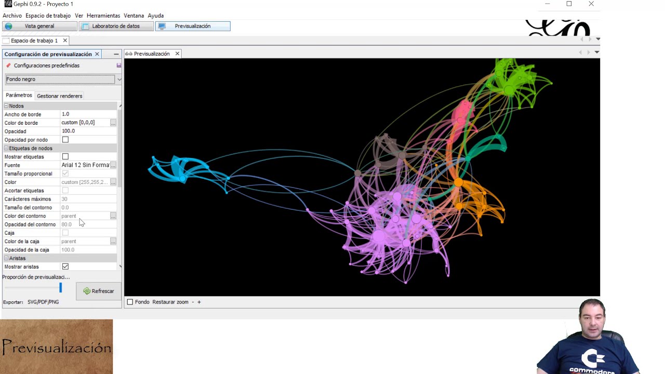Open the Ventana menu

click(134, 16)
